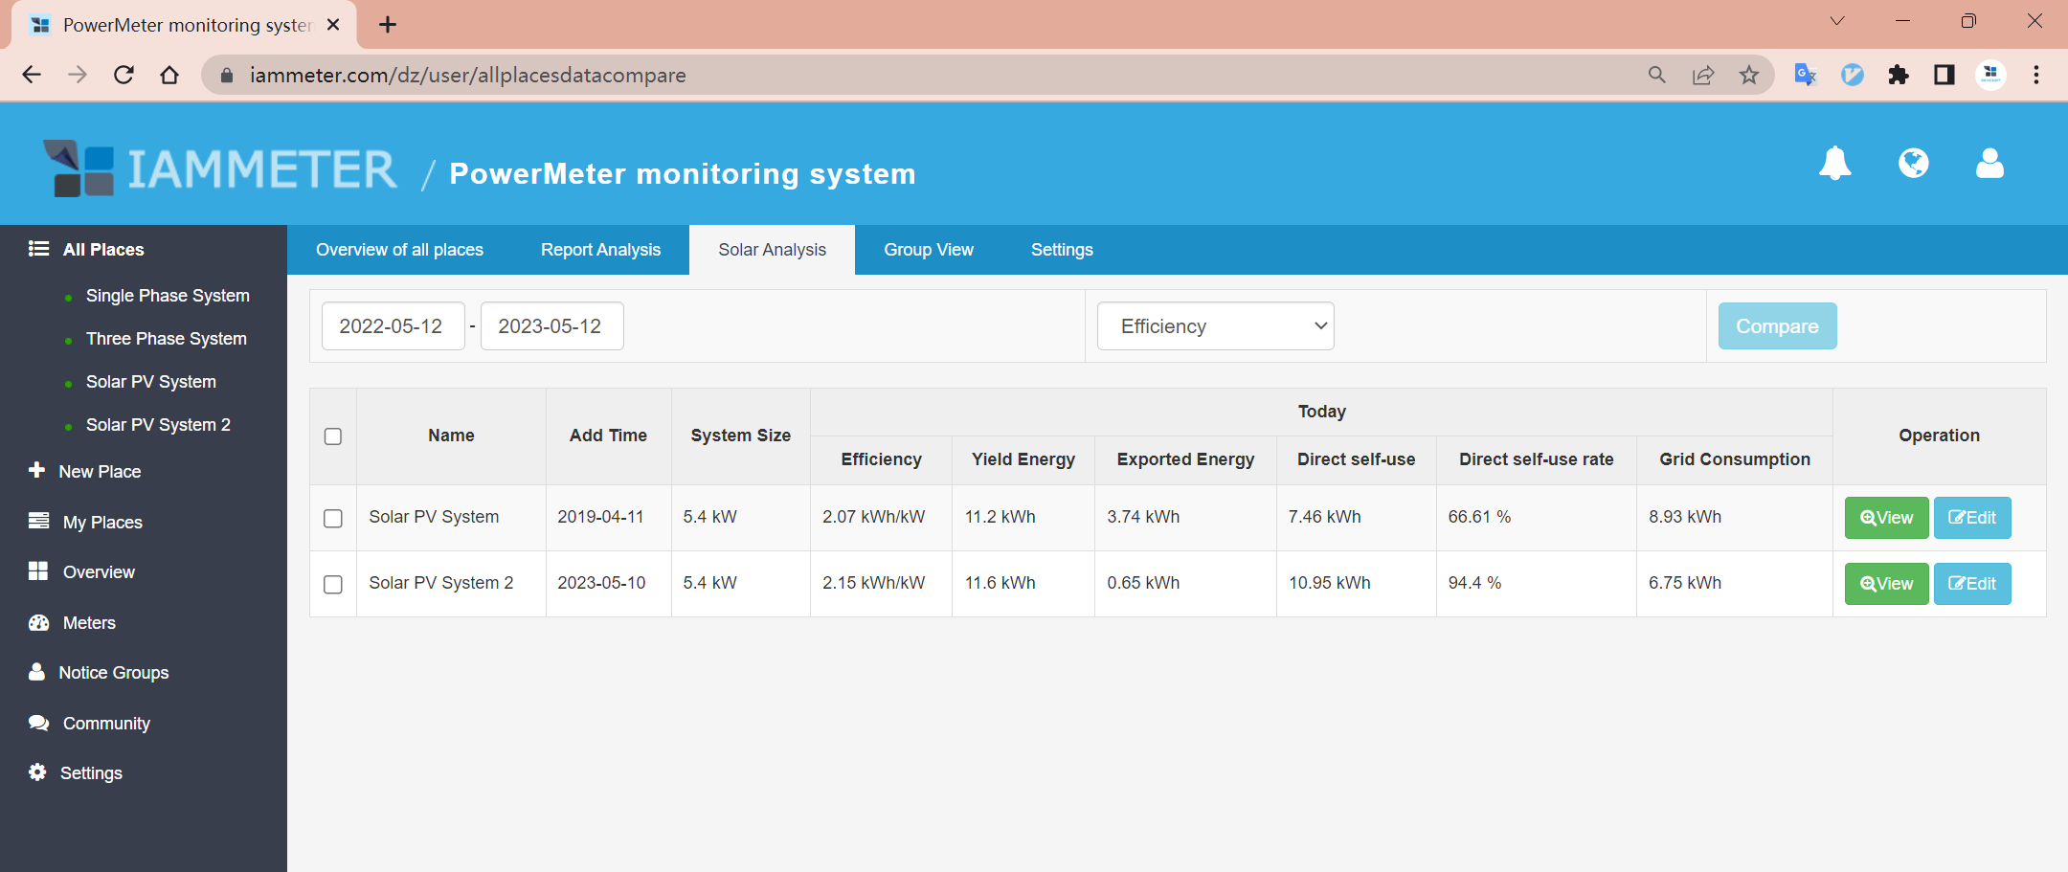Switch to the Report Analysis tab
This screenshot has height=872, width=2068.
[x=600, y=250]
